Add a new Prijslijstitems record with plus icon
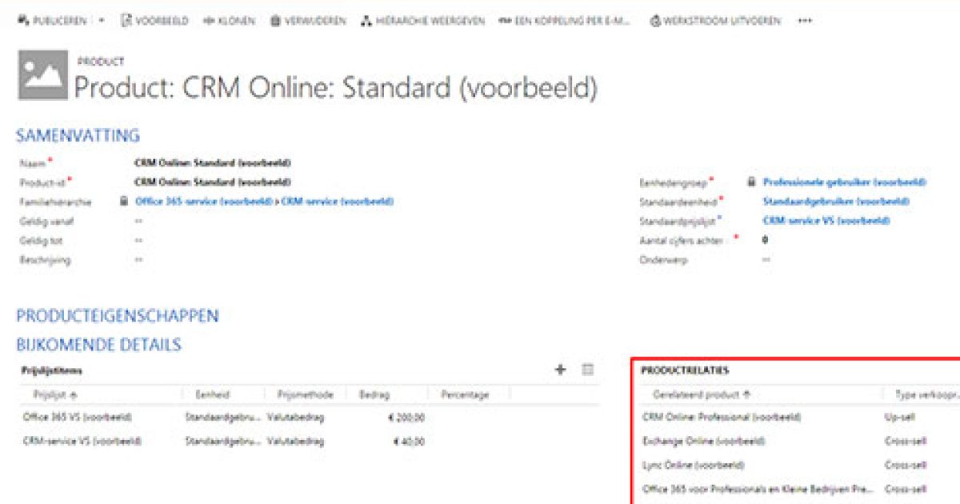The image size is (960, 504). (560, 370)
